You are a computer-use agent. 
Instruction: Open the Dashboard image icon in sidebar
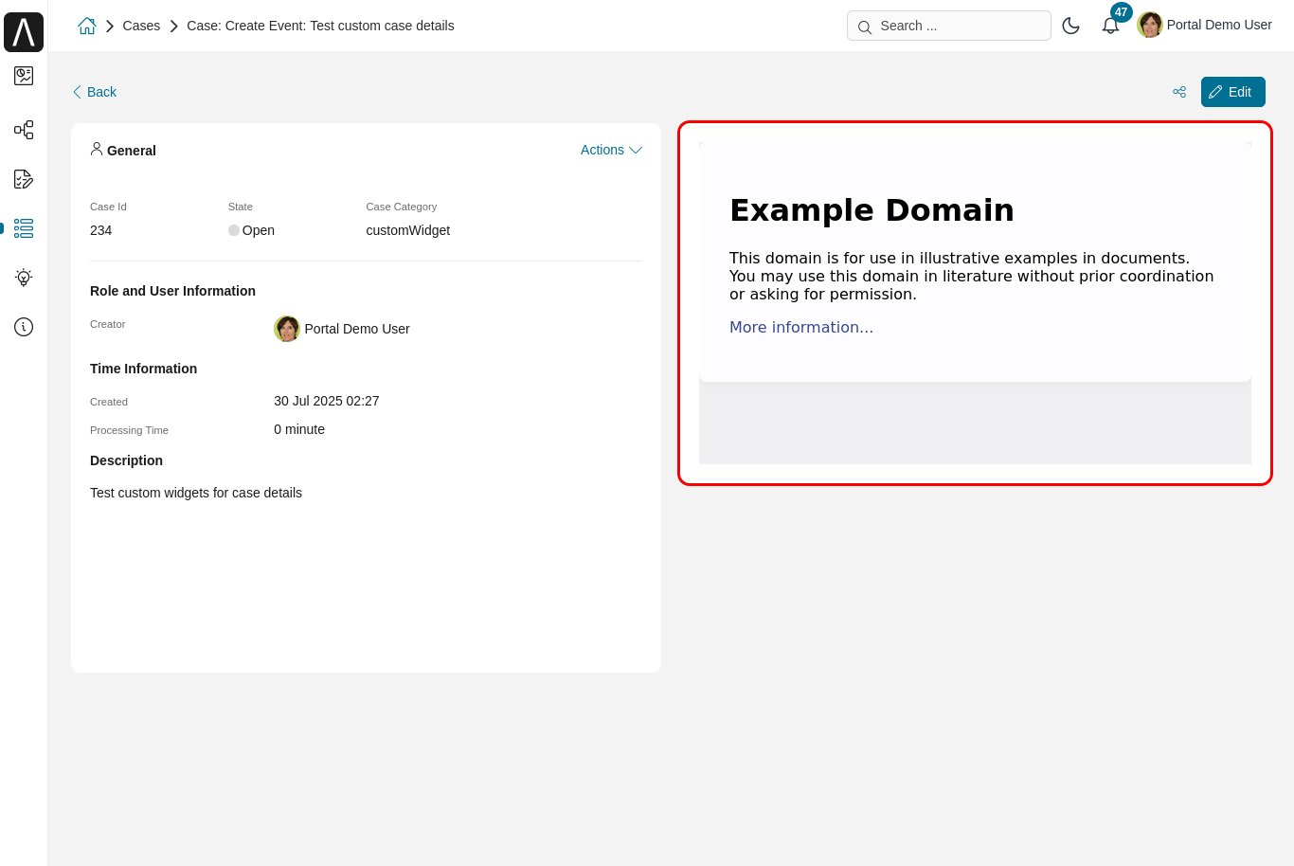(x=24, y=77)
